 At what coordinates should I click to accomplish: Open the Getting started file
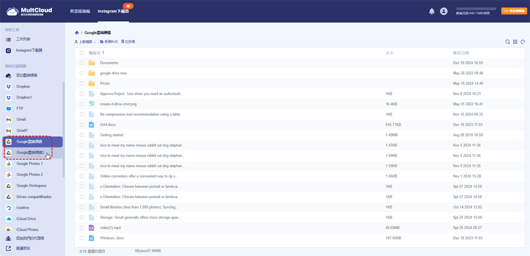tap(112, 135)
